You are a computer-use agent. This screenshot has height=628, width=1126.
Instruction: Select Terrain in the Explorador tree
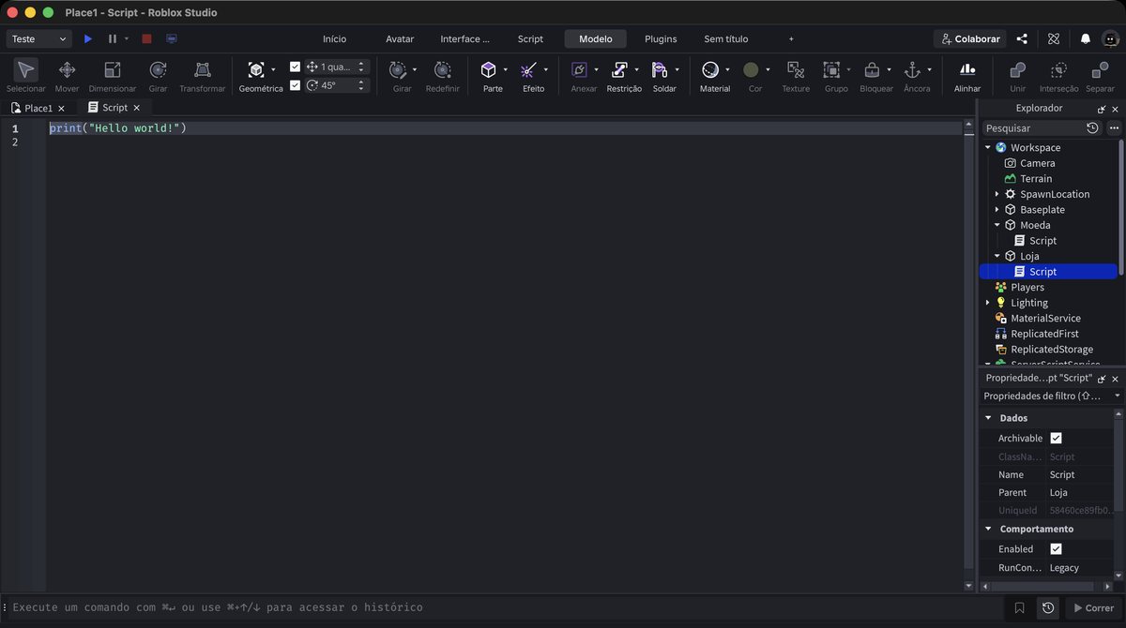click(x=1036, y=178)
